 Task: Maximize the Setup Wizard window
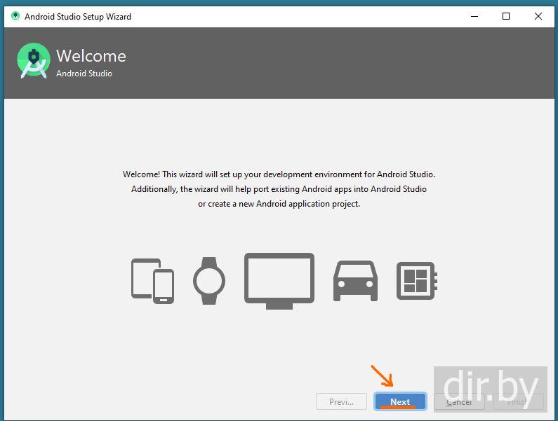point(506,16)
